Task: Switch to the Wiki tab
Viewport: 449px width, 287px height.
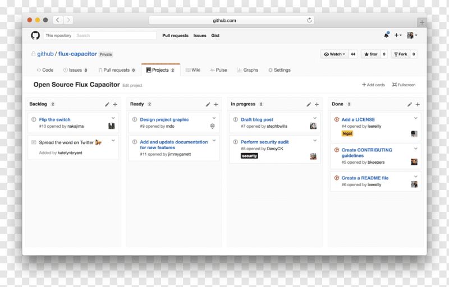Action: (193, 70)
